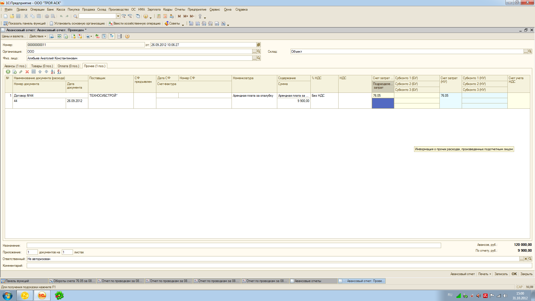The width and height of the screenshot is (535, 301).
Task: Click the green add row icon
Action: [x=8, y=72]
